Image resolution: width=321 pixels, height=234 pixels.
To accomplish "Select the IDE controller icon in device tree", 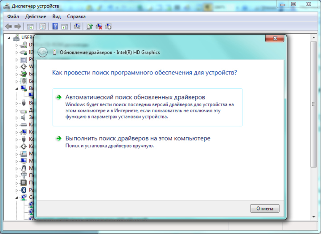I will pyautogui.click(x=24, y=52).
